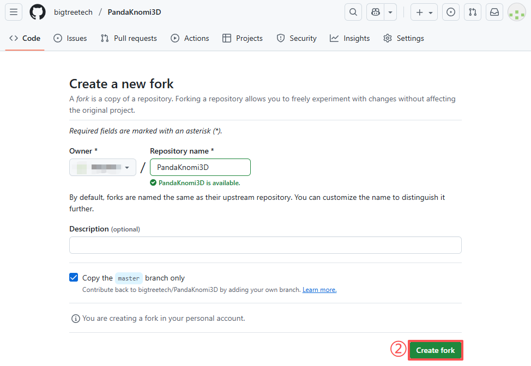This screenshot has height=366, width=531.
Task: Toggle Copy the master branch only checkbox
Action: click(74, 278)
